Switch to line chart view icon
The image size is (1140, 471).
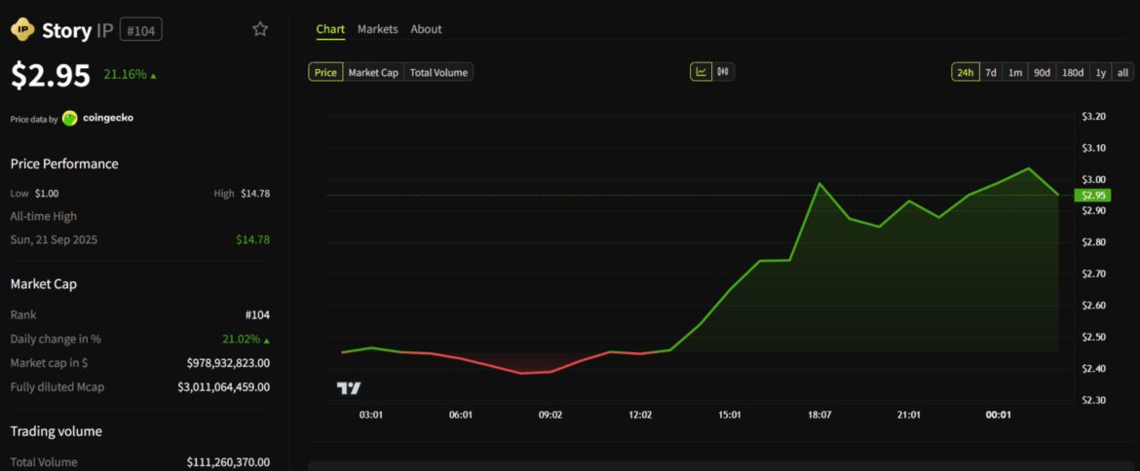click(x=701, y=72)
